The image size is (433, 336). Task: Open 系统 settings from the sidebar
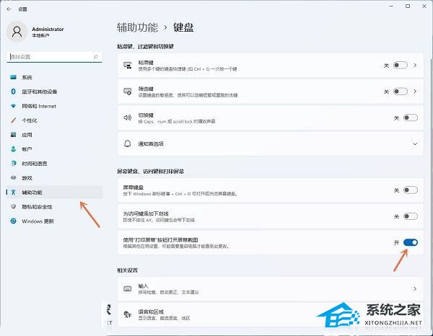coord(27,77)
